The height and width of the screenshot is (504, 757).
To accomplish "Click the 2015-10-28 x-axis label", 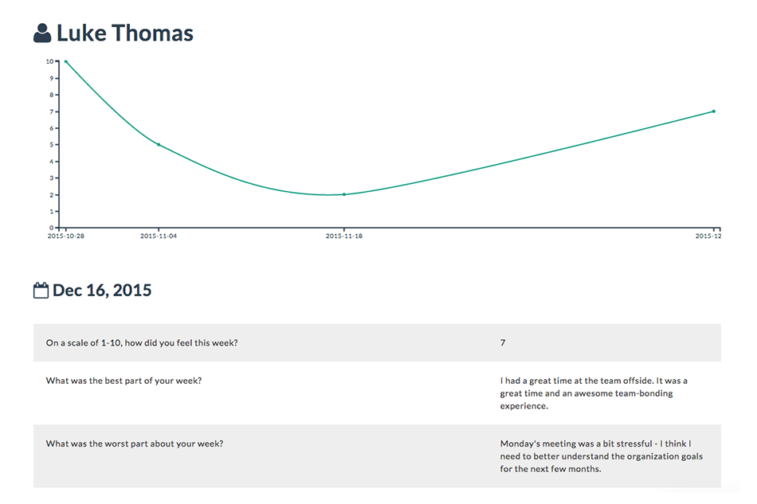I will (65, 236).
